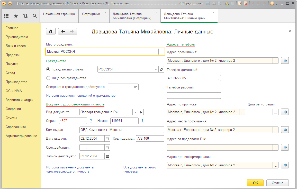Open calendar for Дата регистрации

coord(275,112)
